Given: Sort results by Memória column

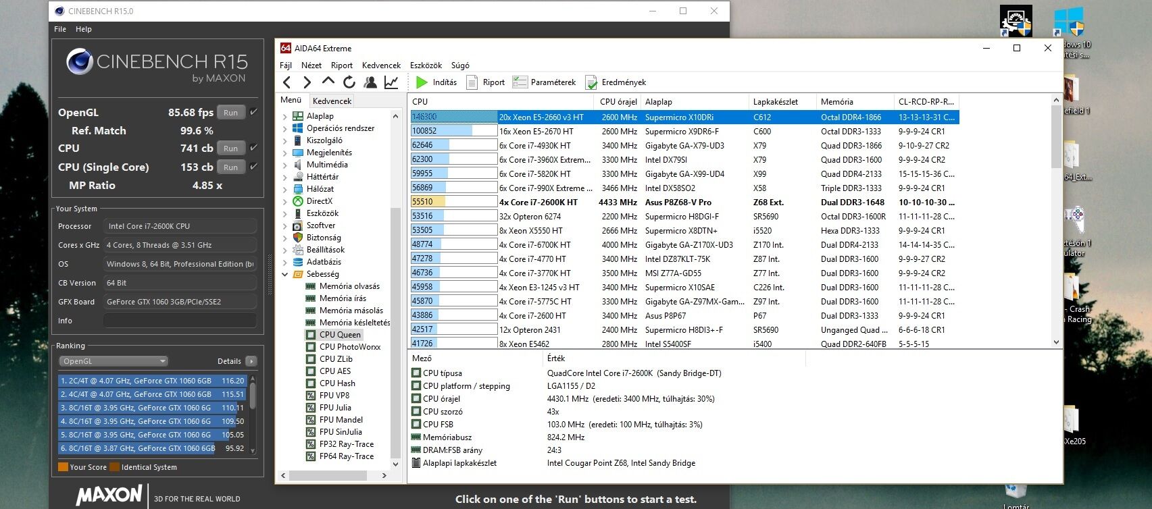Looking at the screenshot, I should pos(855,101).
